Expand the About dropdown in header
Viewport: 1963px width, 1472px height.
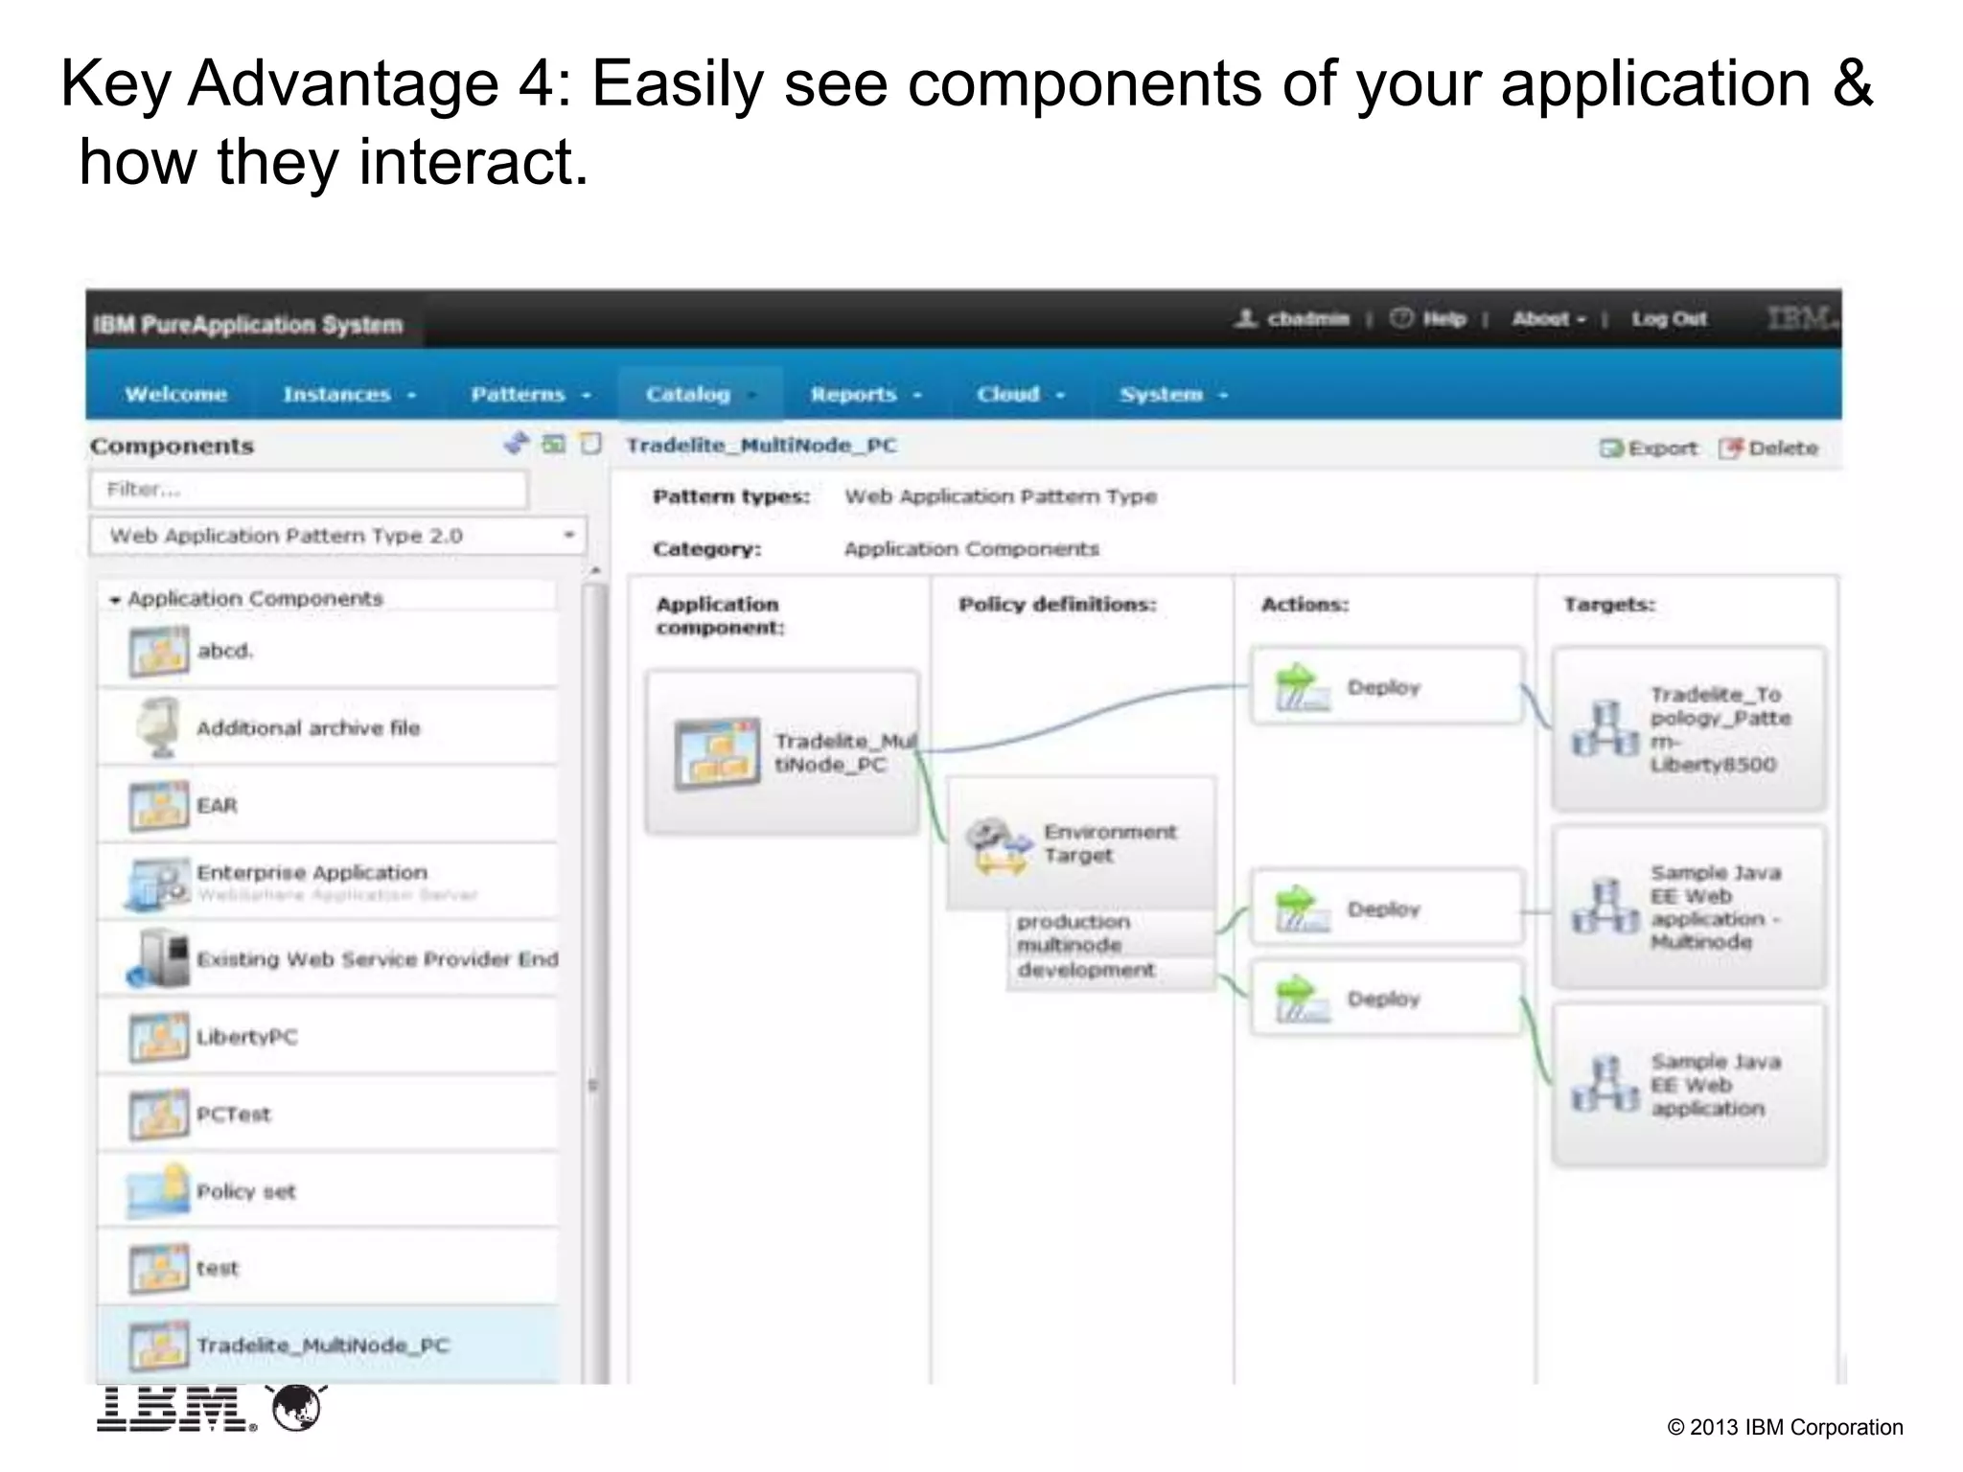1548,319
